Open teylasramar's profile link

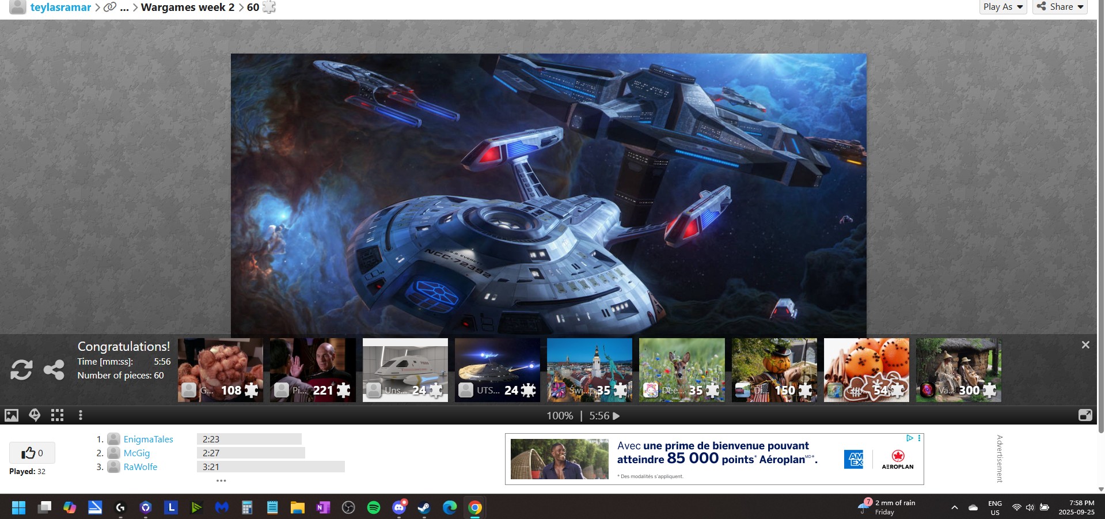[60, 7]
